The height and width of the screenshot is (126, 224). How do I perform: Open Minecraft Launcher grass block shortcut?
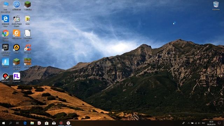[16, 64]
